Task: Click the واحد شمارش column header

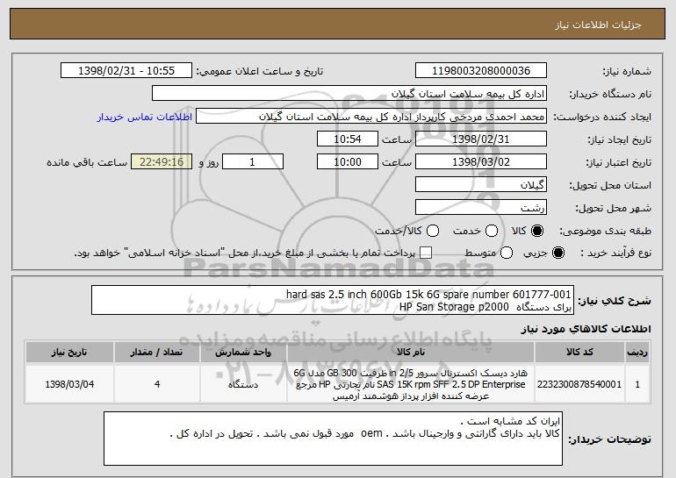Action: (x=243, y=353)
